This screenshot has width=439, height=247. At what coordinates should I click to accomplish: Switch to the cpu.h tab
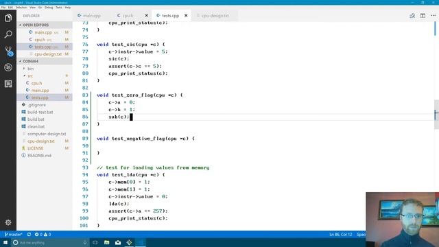(x=128, y=16)
